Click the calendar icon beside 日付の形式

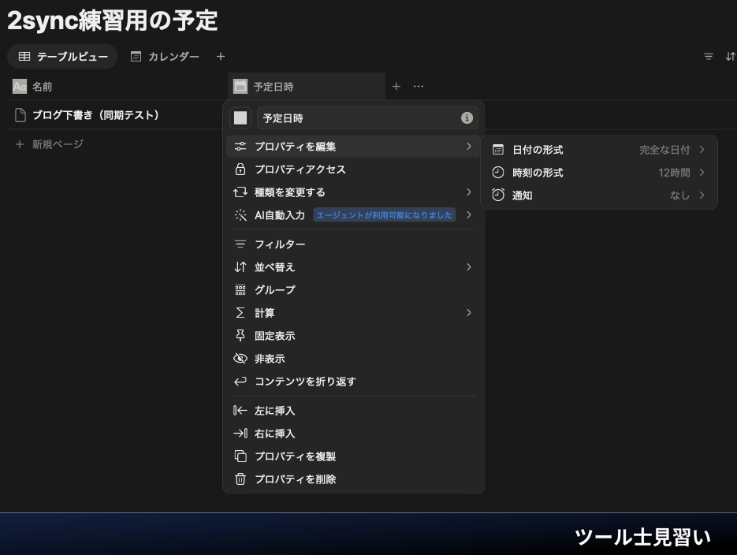click(x=497, y=150)
